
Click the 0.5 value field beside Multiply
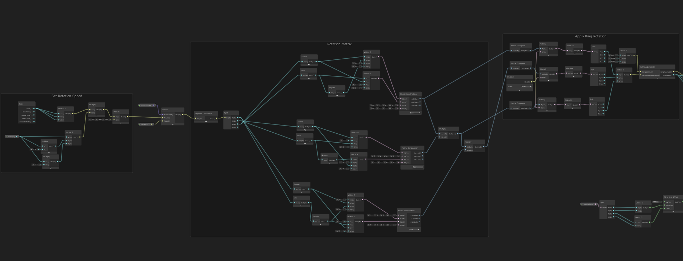click(x=36, y=165)
